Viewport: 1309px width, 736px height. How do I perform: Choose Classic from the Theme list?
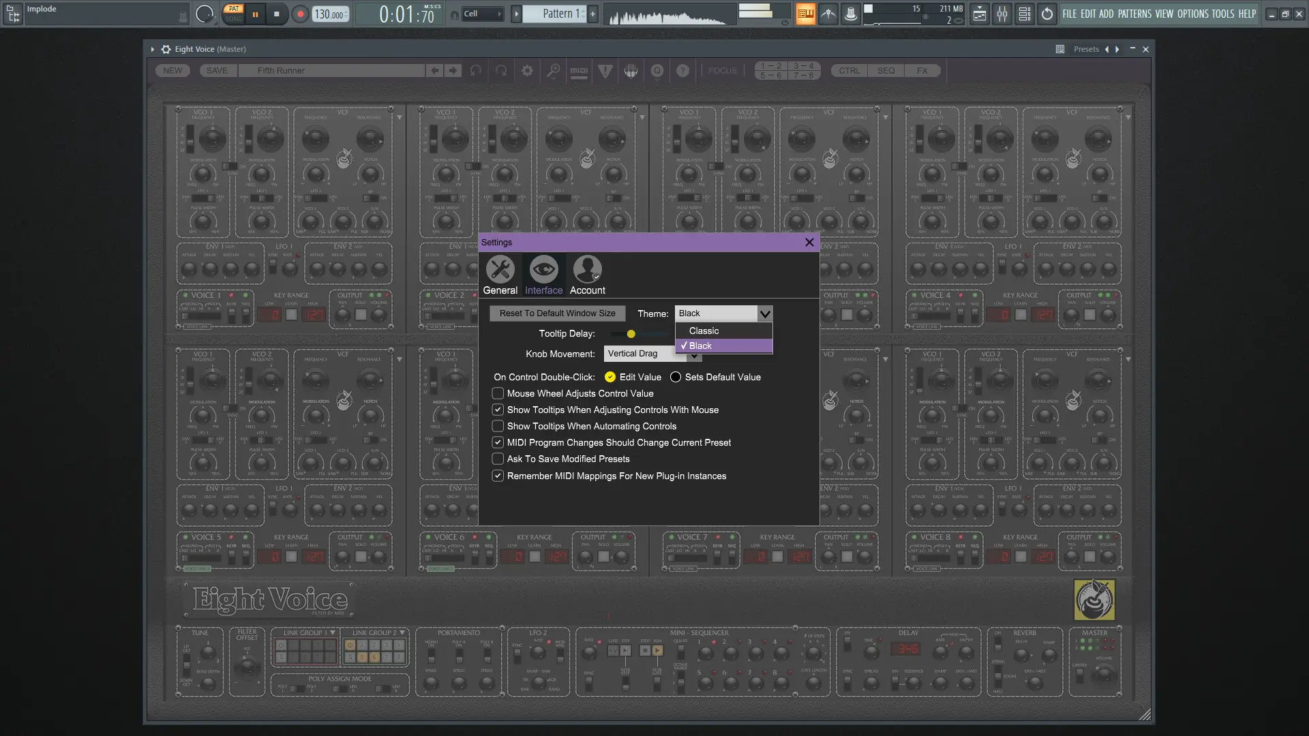(704, 331)
